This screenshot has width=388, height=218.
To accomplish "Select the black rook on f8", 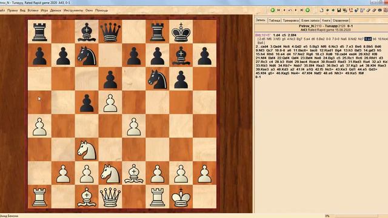I will coord(158,31).
